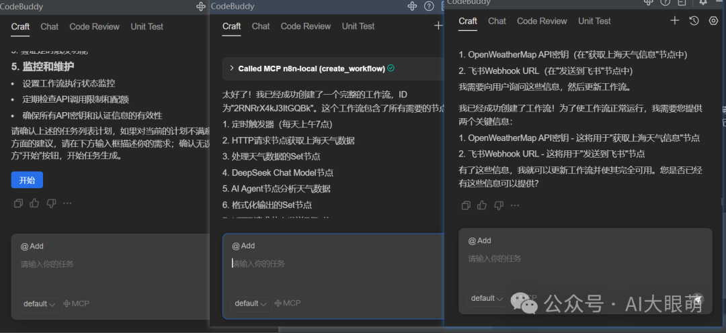The image size is (726, 333).
Task: Click the blue 开始 button
Action: coord(27,181)
